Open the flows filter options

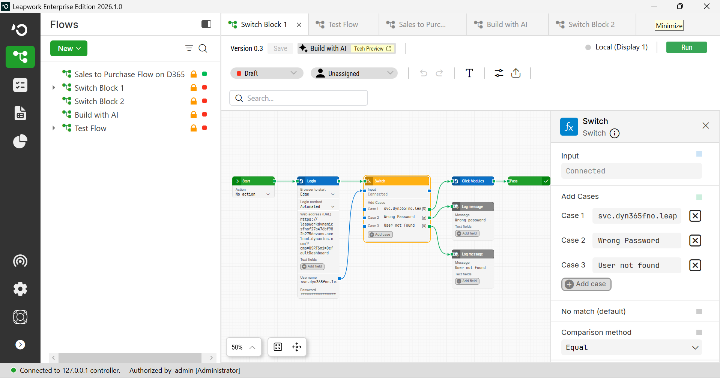(x=189, y=48)
